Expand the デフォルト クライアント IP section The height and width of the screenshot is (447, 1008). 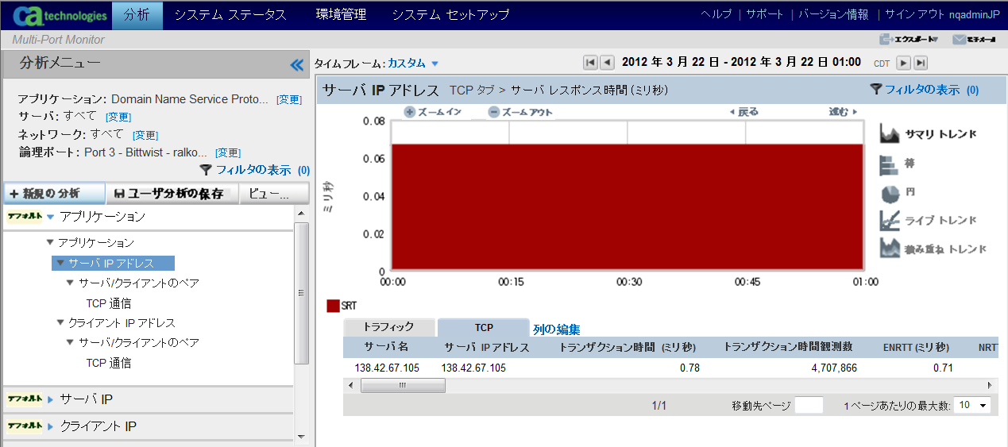(51, 427)
